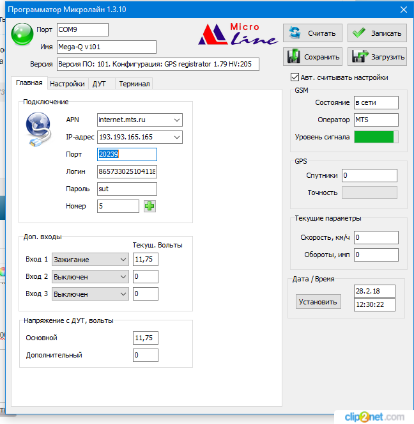Click the green connection status indicator
This screenshot has width=414, height=424.
tap(22, 33)
